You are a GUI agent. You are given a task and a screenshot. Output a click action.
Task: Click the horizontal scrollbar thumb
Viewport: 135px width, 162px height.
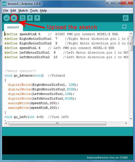(57, 123)
